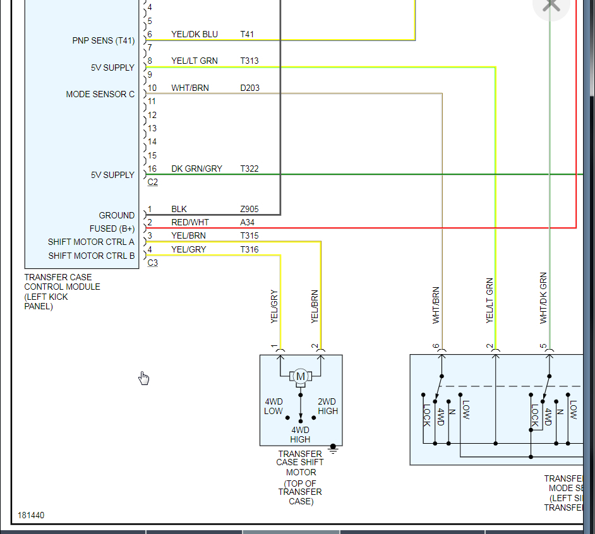Click the highlighted tab in bottom bar

[291, 532]
